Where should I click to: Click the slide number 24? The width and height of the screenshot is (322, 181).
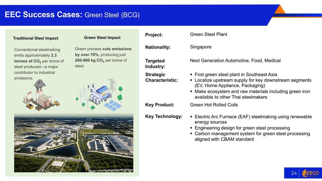(x=293, y=173)
